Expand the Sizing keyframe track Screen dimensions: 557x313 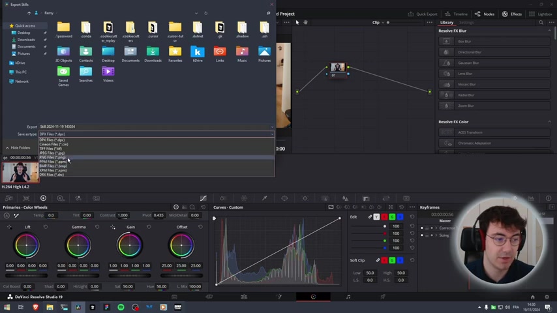point(436,235)
